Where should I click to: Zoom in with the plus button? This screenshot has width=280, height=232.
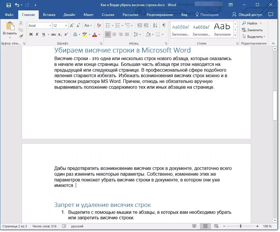[x=257, y=226]
